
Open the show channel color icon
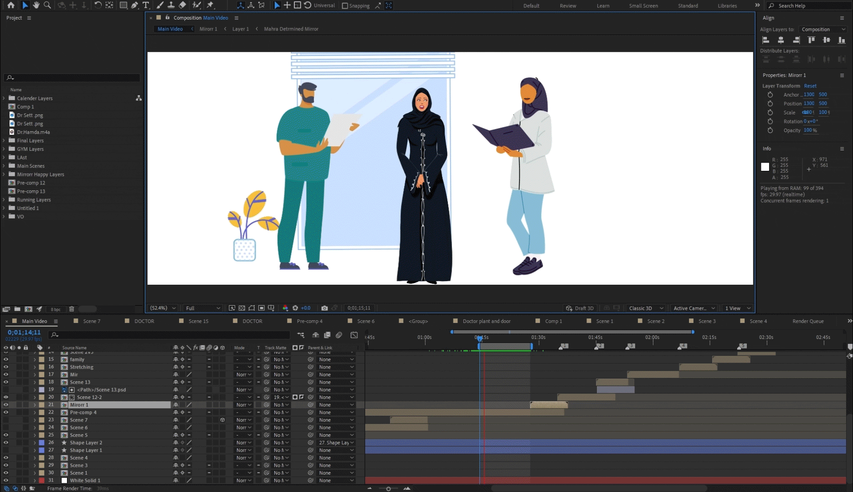pos(285,308)
